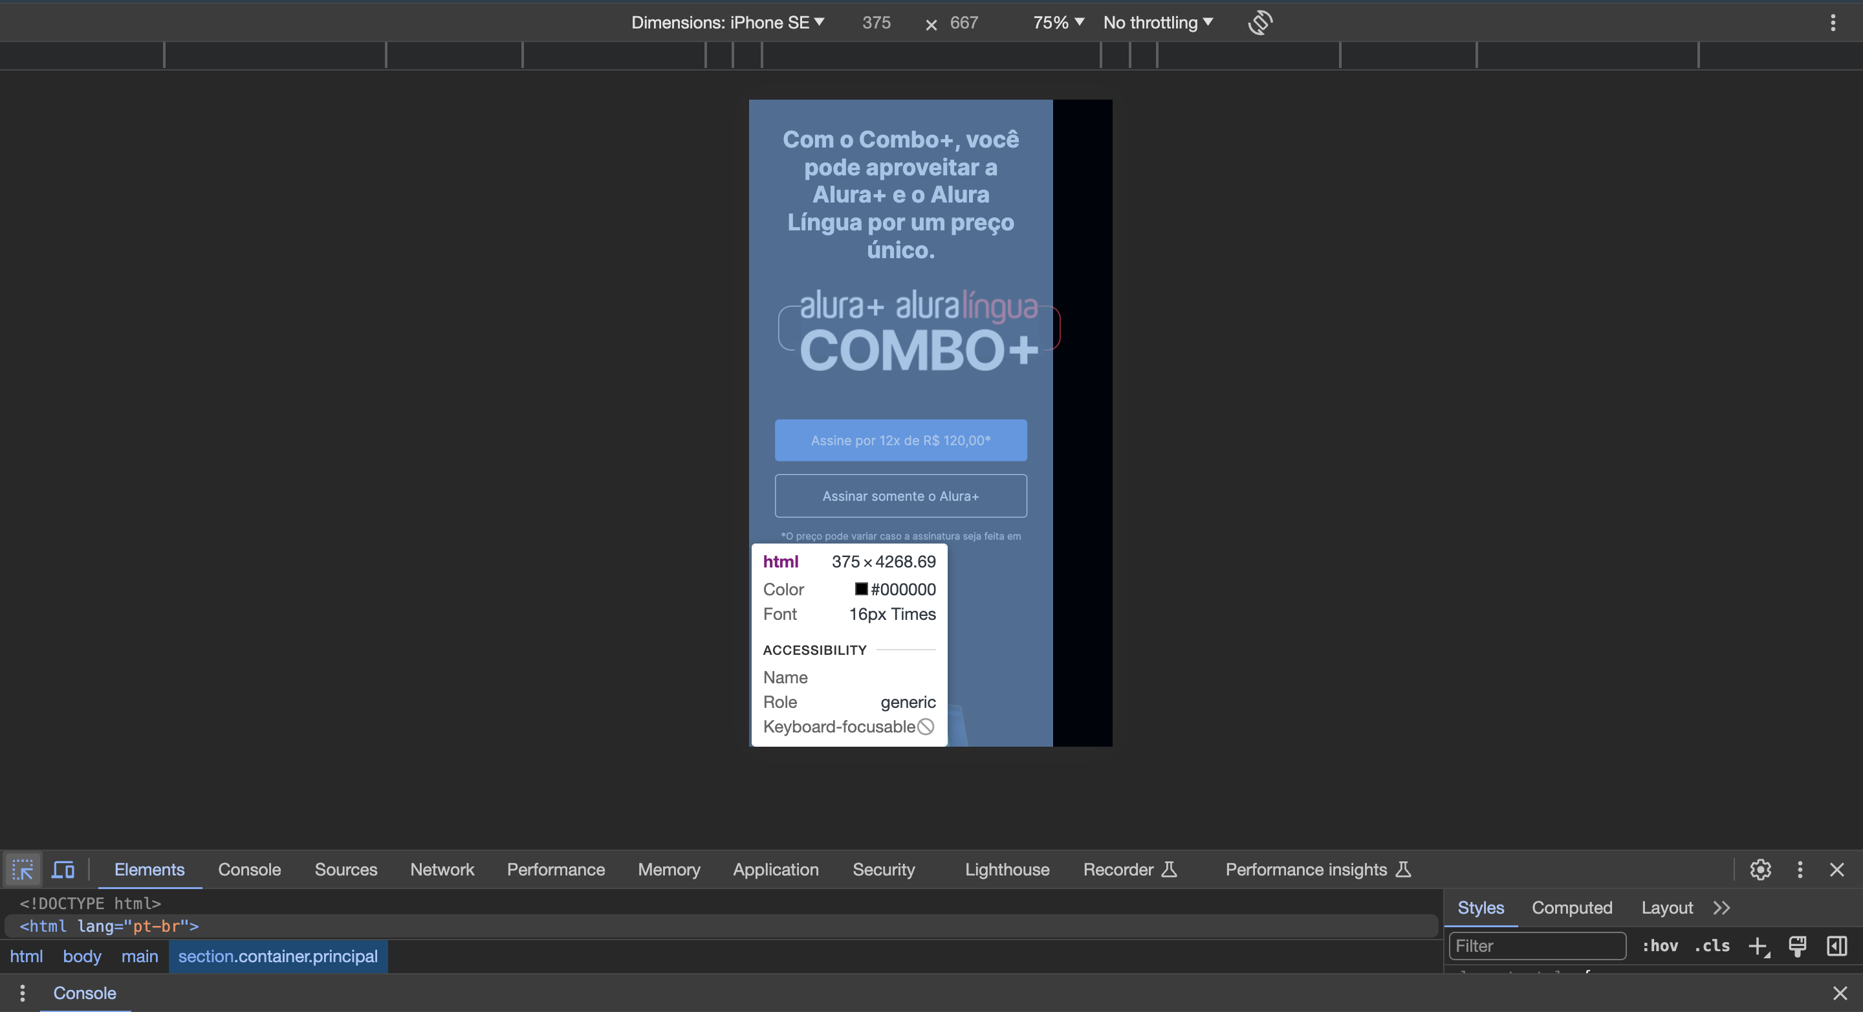The width and height of the screenshot is (1863, 1012).
Task: Click the section.container.principal breadcrumb
Action: (x=278, y=956)
